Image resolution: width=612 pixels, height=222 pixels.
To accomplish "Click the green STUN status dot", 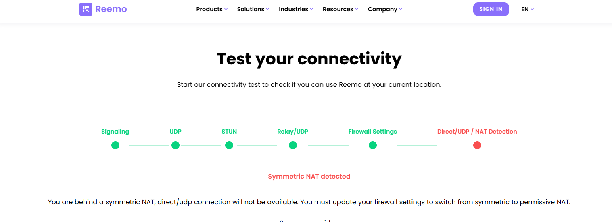I will 229,145.
